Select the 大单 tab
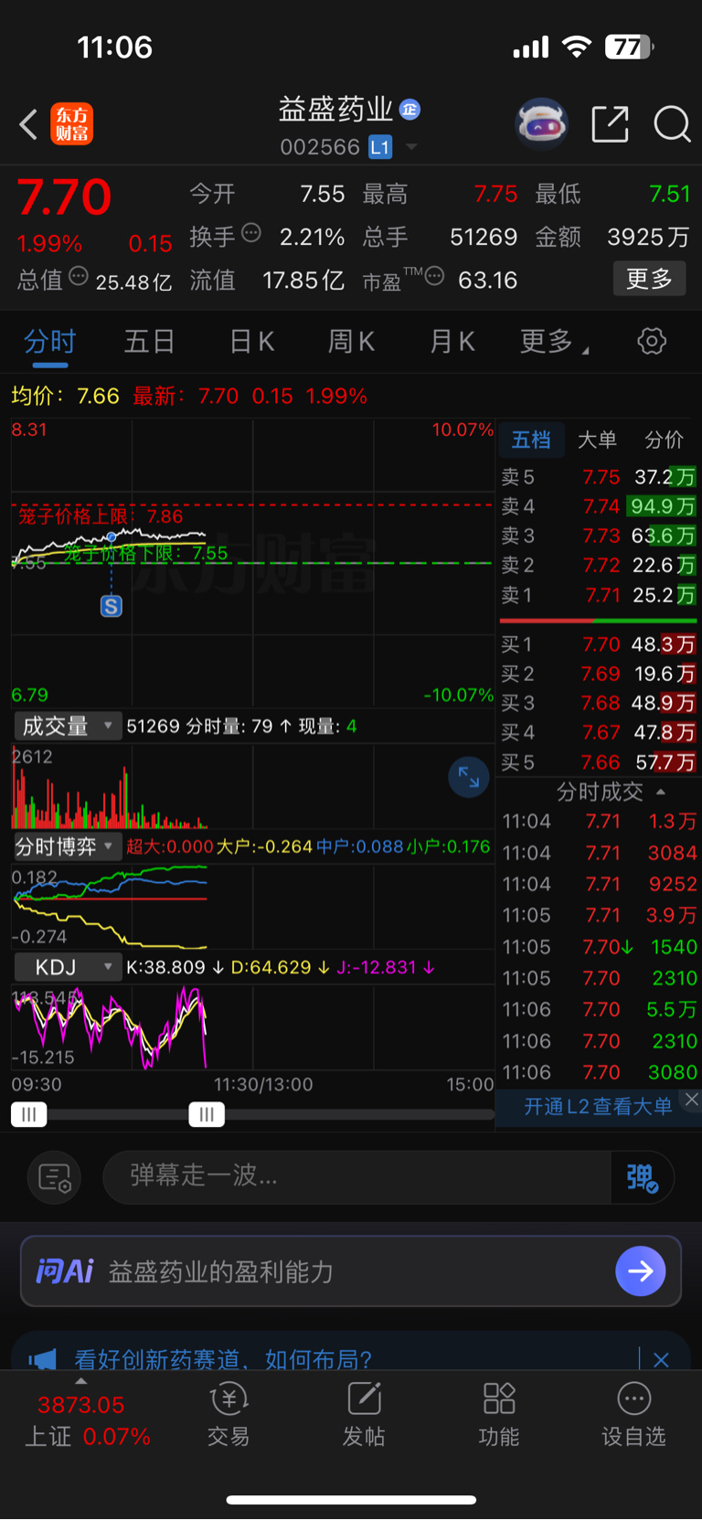This screenshot has height=1520, width=702. pos(598,440)
